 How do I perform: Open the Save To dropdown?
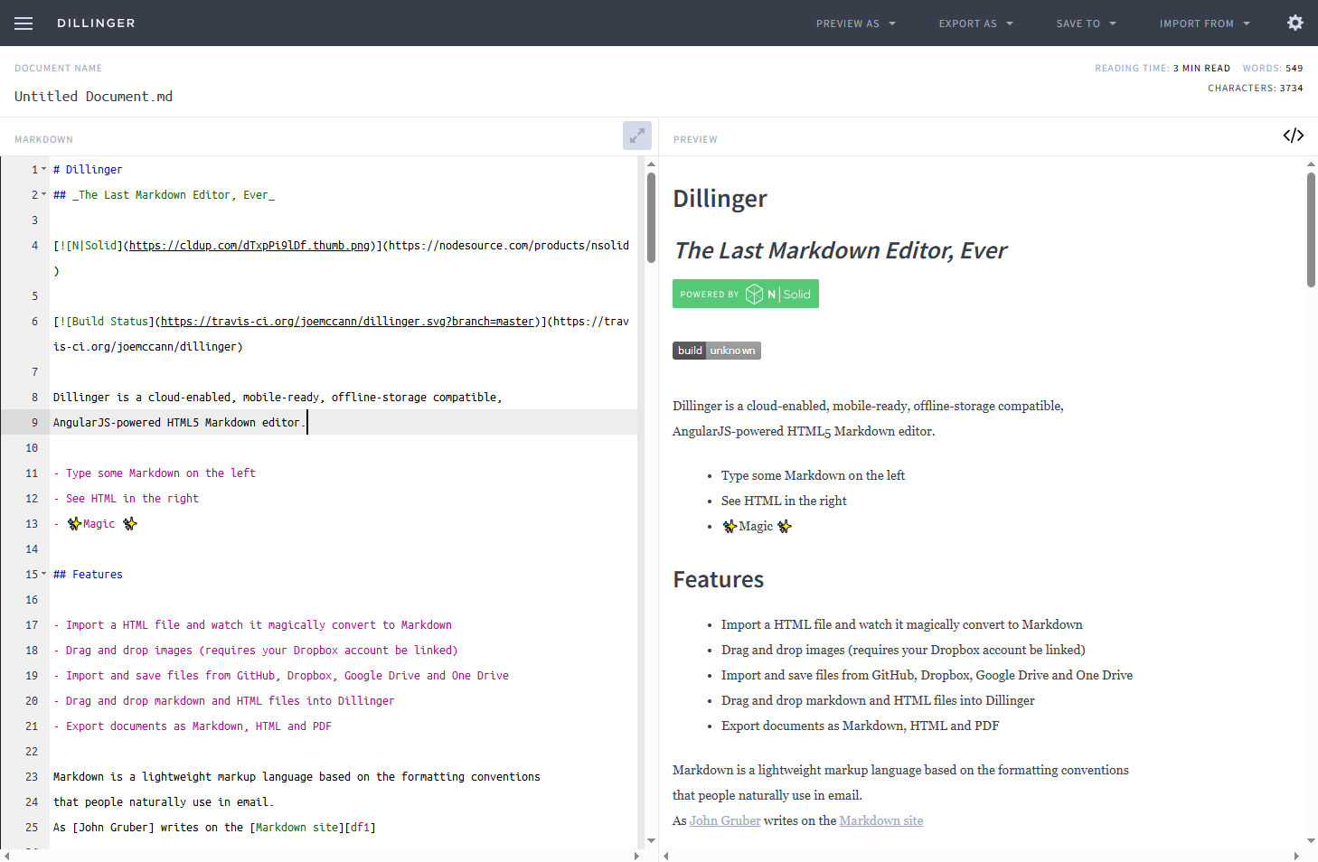1086,23
